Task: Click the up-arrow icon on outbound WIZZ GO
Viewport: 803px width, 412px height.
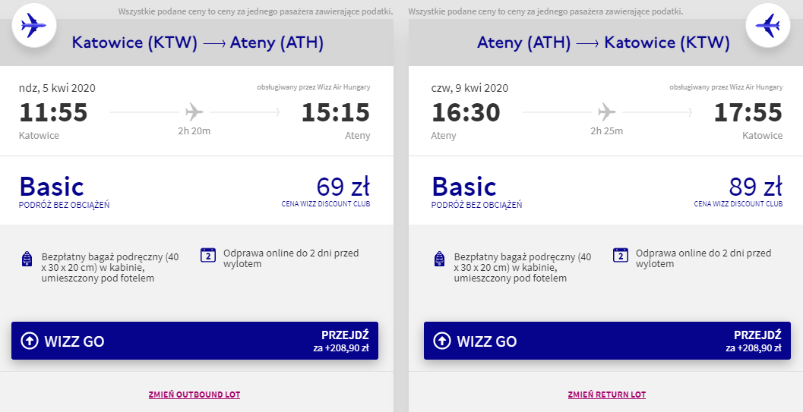Action: (30, 341)
